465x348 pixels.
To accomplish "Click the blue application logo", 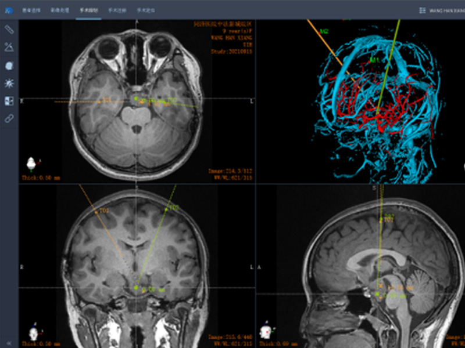I will [x=8, y=10].
